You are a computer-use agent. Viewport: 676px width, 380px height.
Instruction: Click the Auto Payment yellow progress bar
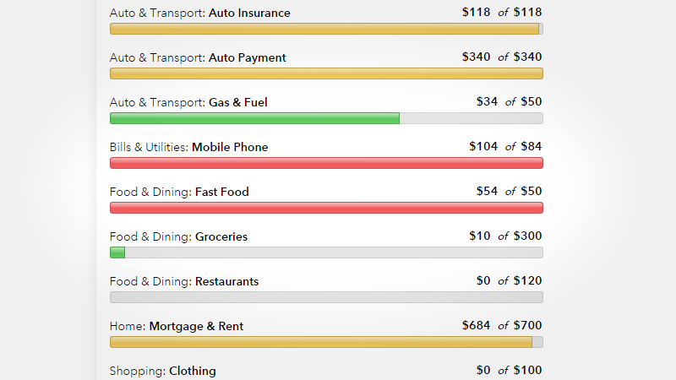coord(326,73)
